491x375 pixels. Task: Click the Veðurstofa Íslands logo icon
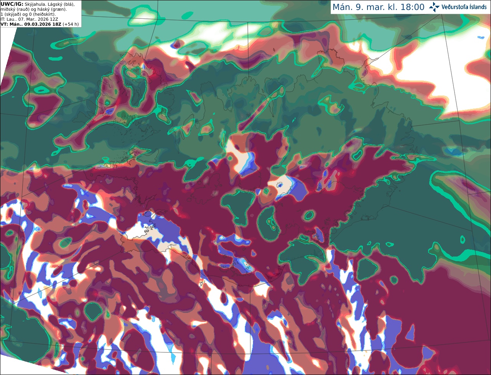coord(434,7)
